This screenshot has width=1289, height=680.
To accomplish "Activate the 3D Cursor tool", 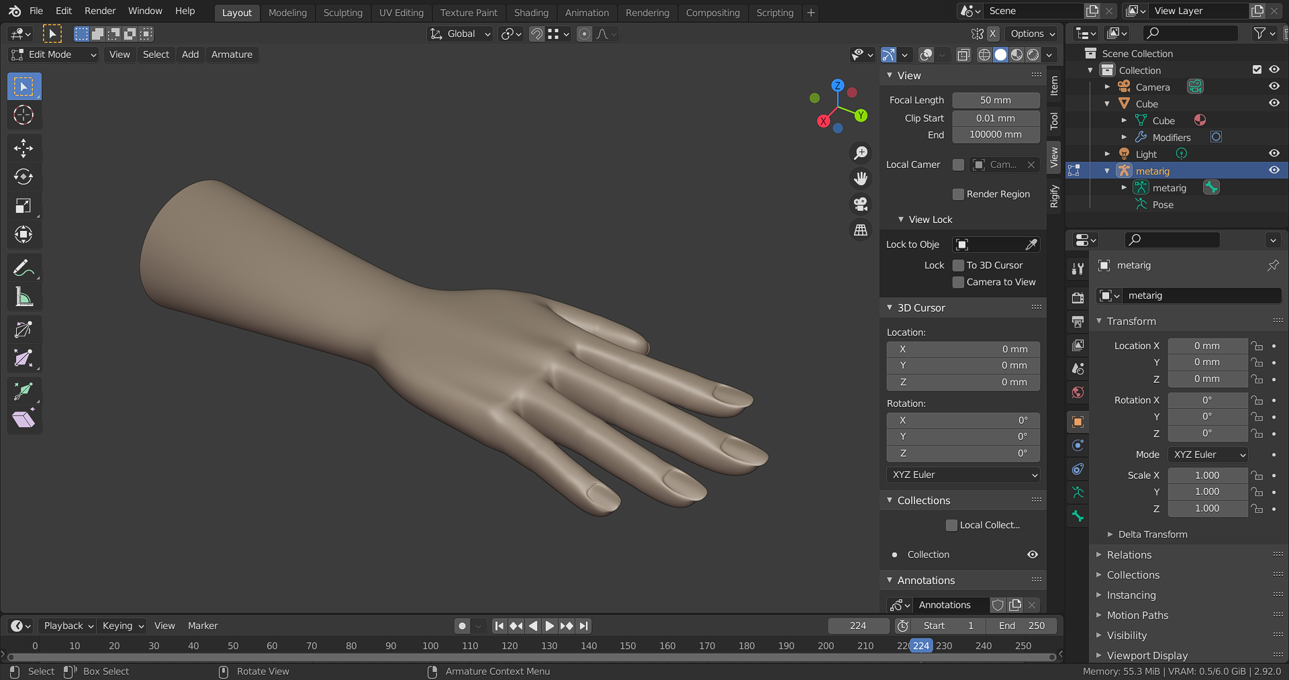I will coord(24,115).
